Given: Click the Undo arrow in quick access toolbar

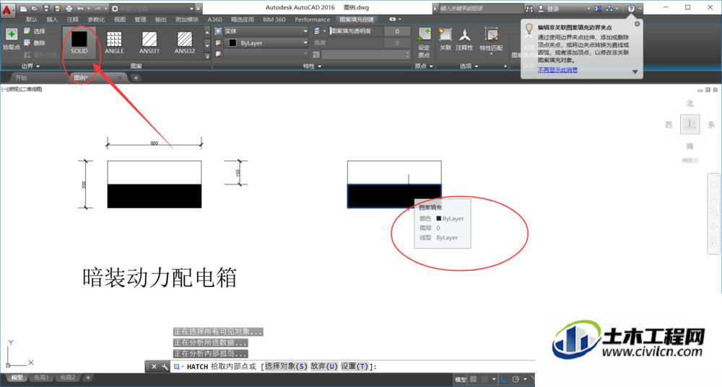Looking at the screenshot, I should click(x=81, y=8).
